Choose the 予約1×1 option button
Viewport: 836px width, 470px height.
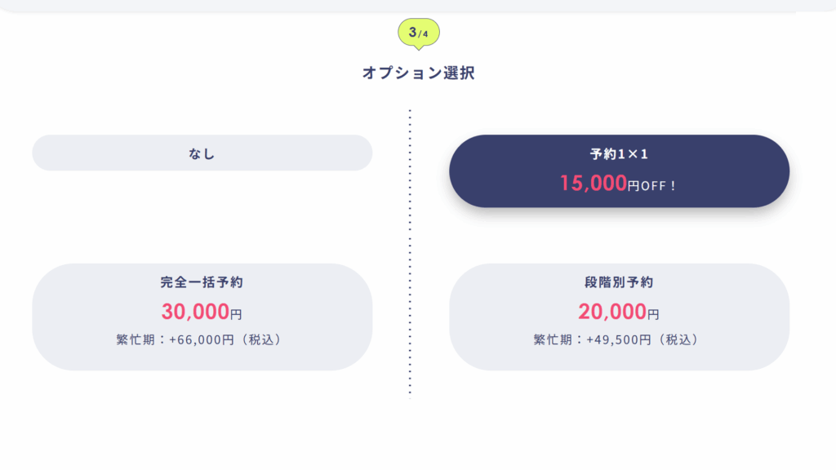619,171
